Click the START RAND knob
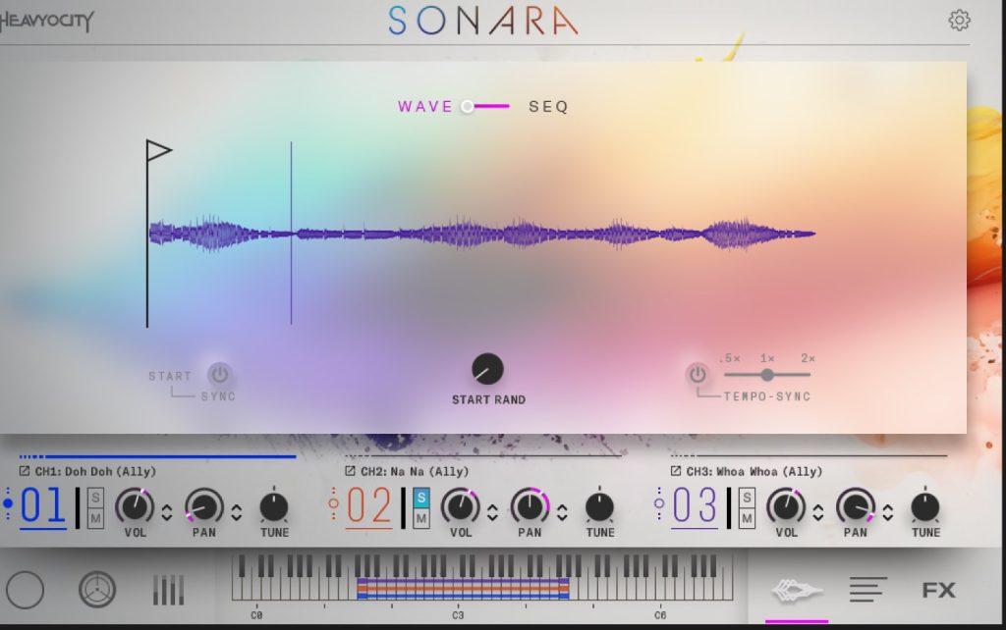The image size is (1006, 630). [487, 369]
